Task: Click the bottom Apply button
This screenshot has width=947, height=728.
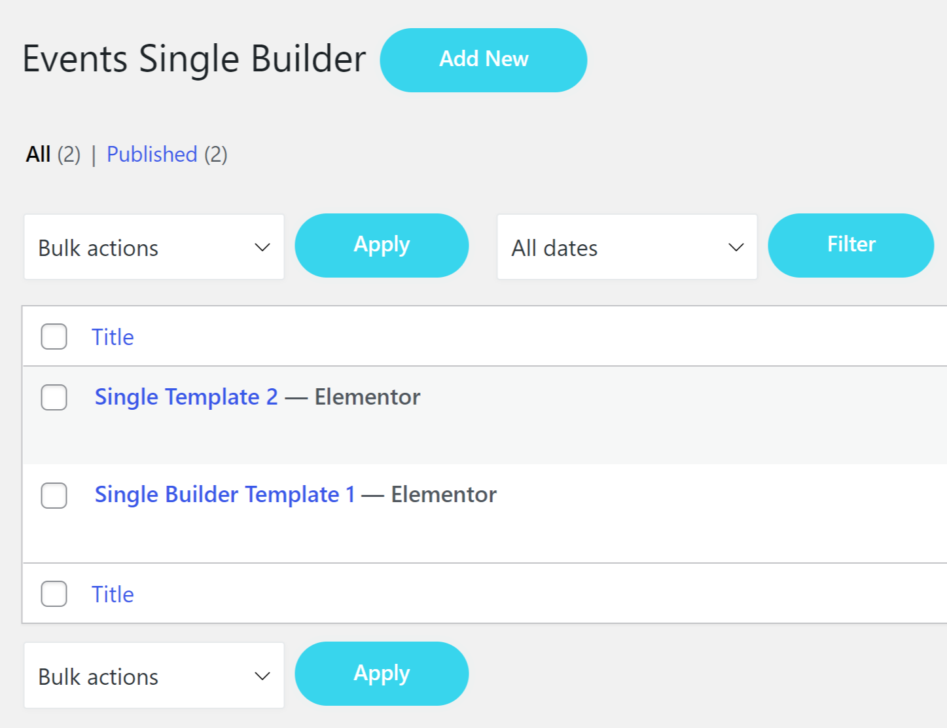Action: pyautogui.click(x=382, y=674)
